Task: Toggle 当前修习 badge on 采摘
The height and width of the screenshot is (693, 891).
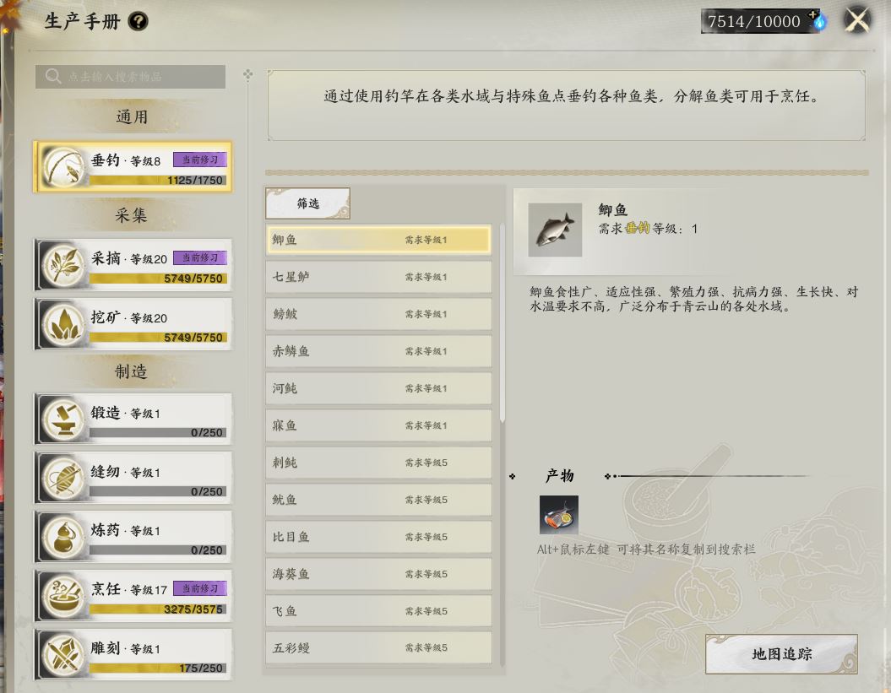Action: click(200, 258)
